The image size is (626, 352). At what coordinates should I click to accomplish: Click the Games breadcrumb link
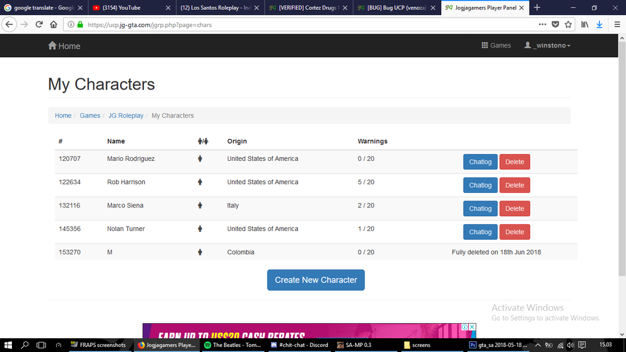[90, 115]
